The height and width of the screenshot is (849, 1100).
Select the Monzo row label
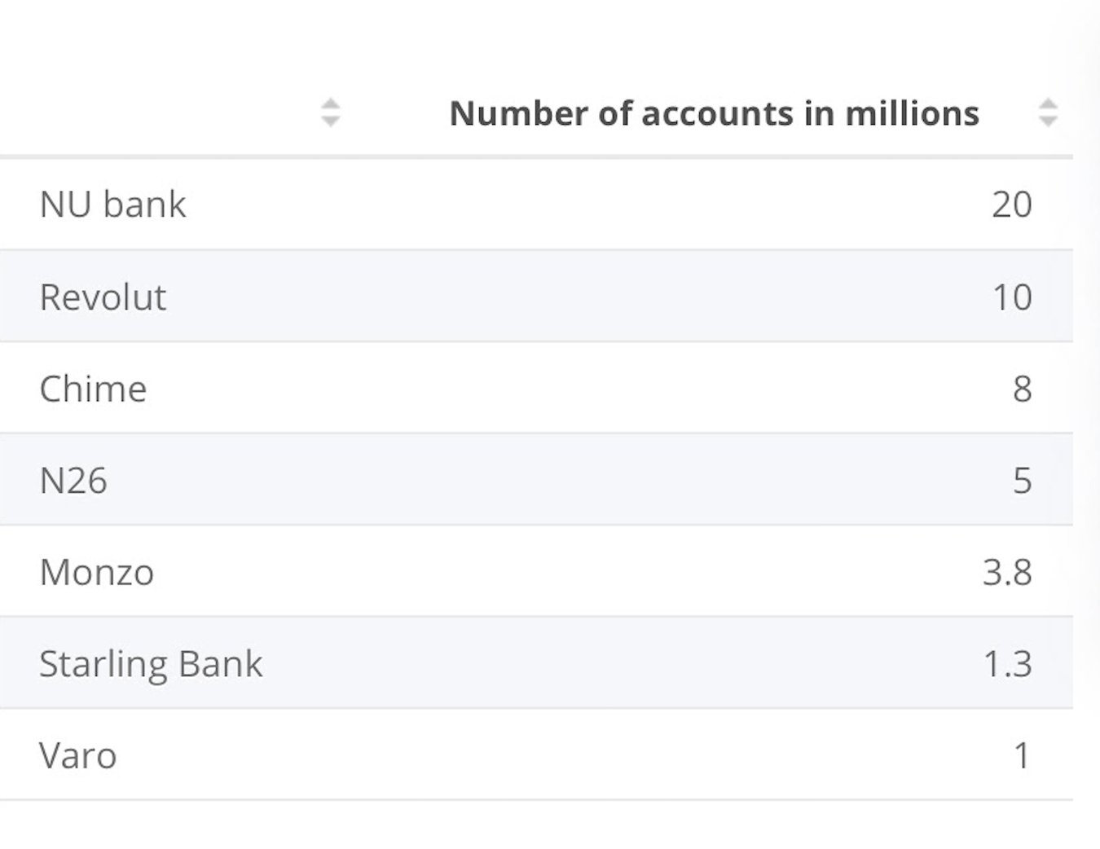97,572
